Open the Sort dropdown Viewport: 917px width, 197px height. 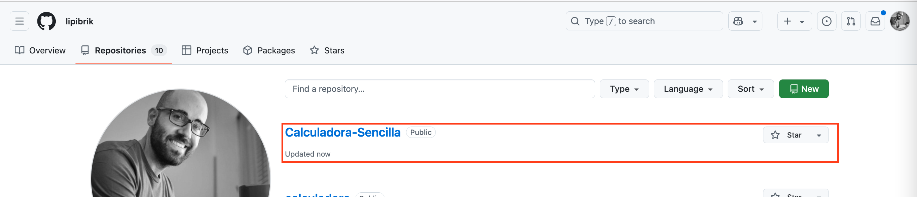(750, 89)
